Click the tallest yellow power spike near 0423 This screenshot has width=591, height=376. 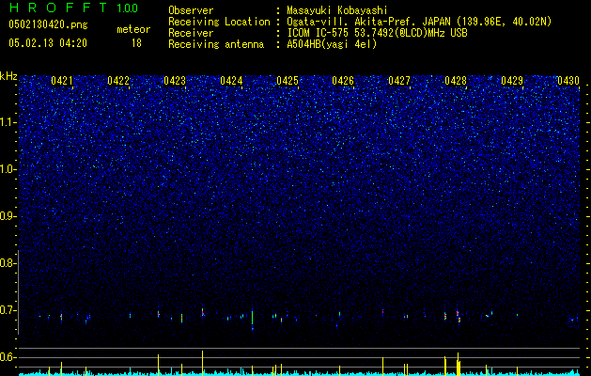(202, 363)
